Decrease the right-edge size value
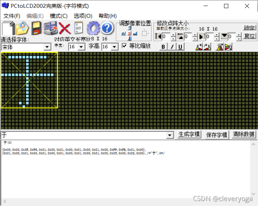The height and width of the screenshot is (206, 258). [217, 39]
